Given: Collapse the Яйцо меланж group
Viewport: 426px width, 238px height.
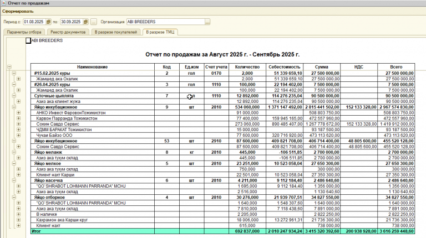Looking at the screenshot, I should (14, 152).
